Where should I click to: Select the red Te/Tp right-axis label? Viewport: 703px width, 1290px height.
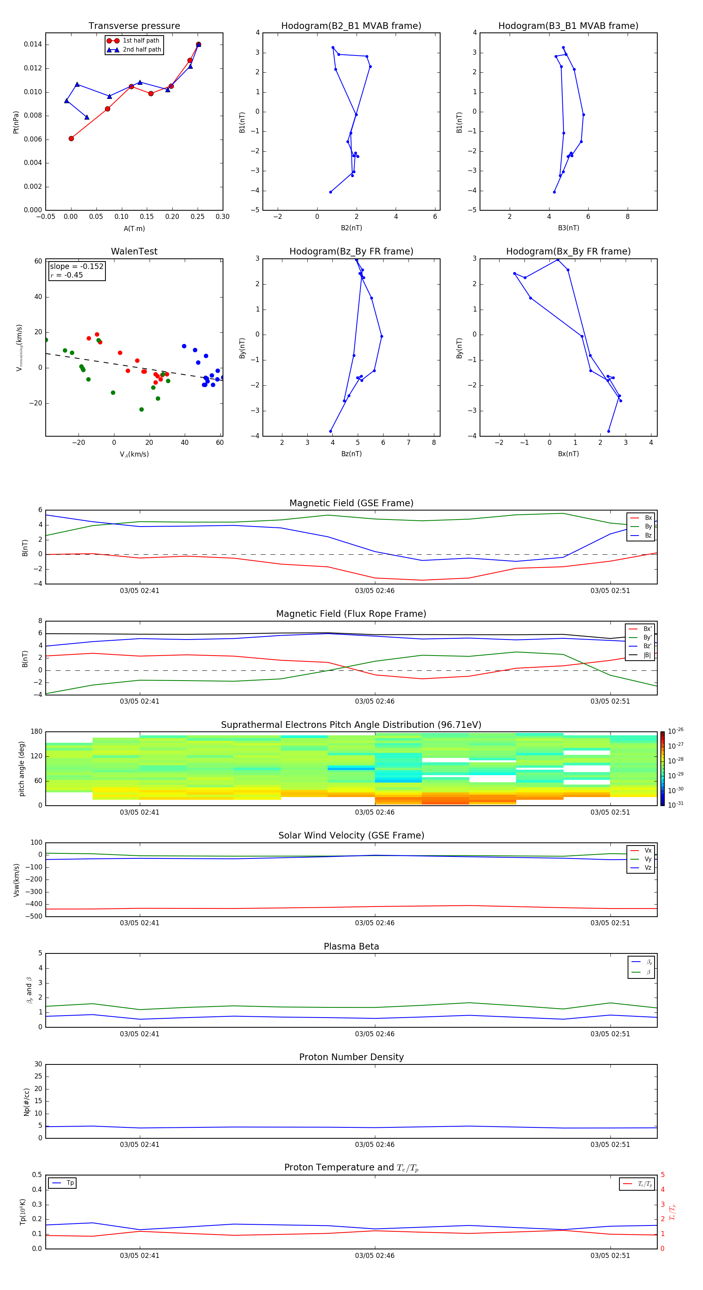coord(673,1212)
